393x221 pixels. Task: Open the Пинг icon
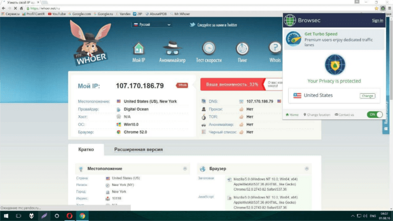[243, 48]
